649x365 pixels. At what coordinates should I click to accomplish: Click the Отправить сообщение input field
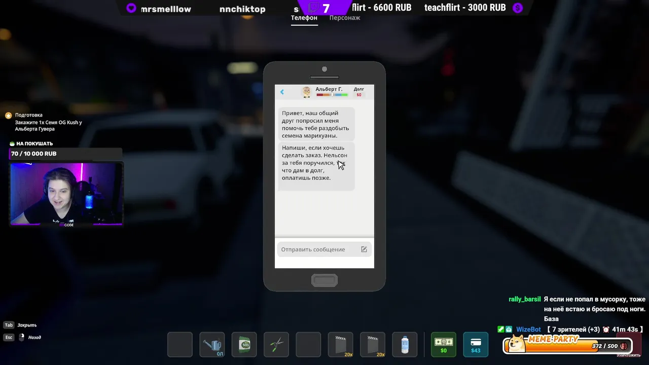[324, 249]
